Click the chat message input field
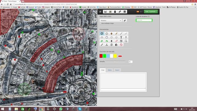Viewport: 197px width, 111px height. (x=123, y=90)
